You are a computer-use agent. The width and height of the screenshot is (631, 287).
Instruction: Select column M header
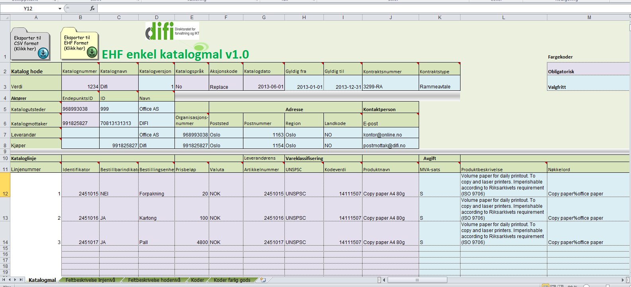pos(589,18)
